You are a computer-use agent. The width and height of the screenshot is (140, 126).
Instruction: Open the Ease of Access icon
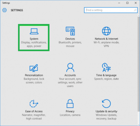click(34, 104)
